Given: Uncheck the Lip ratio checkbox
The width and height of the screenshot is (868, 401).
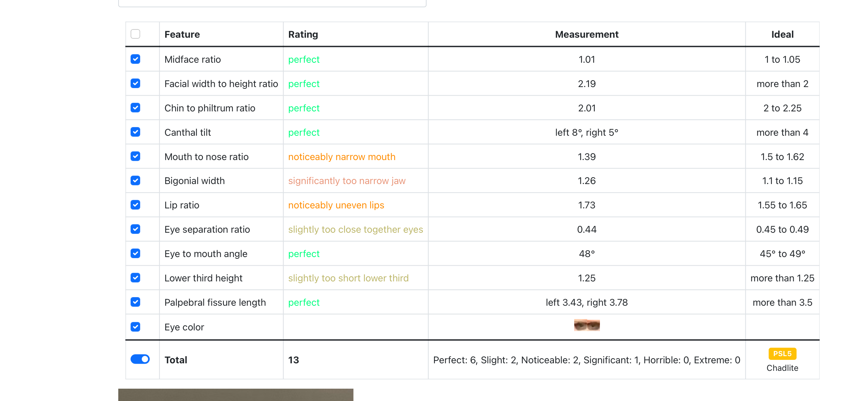Looking at the screenshot, I should pos(135,205).
